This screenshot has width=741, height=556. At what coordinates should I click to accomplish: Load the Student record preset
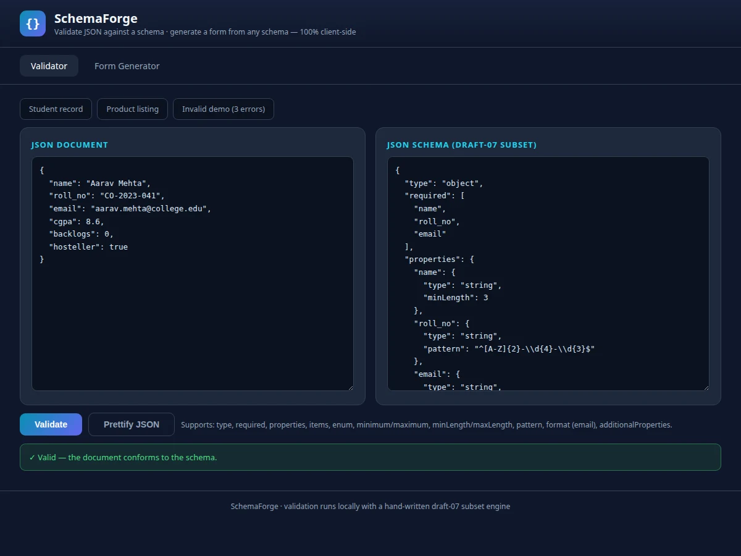pos(56,109)
